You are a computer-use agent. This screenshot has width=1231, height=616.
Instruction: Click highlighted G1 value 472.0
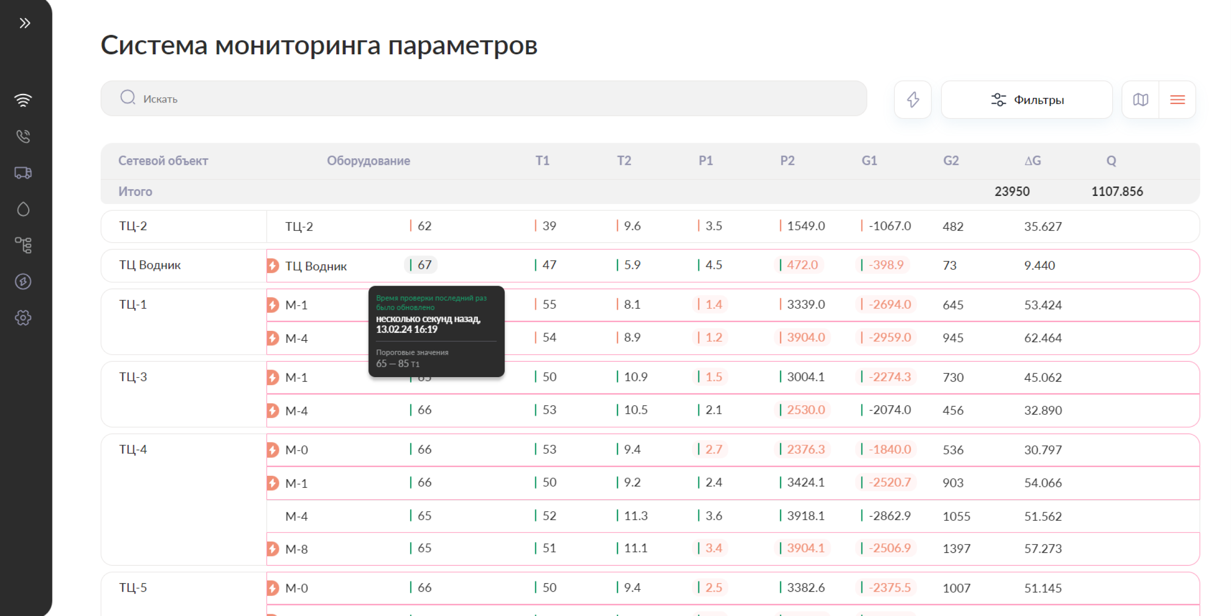point(801,265)
